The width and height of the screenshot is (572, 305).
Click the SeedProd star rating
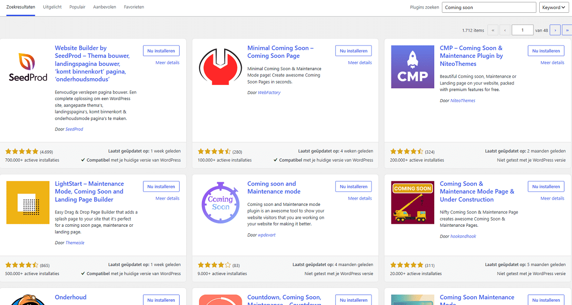[x=22, y=152]
